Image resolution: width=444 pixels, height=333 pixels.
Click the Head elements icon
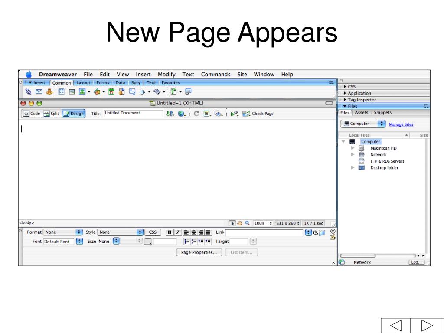(x=142, y=91)
